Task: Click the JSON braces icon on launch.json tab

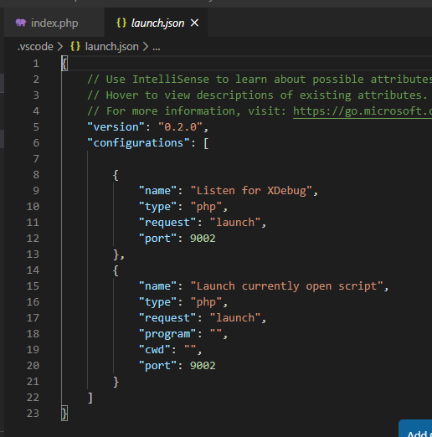Action: (x=121, y=23)
